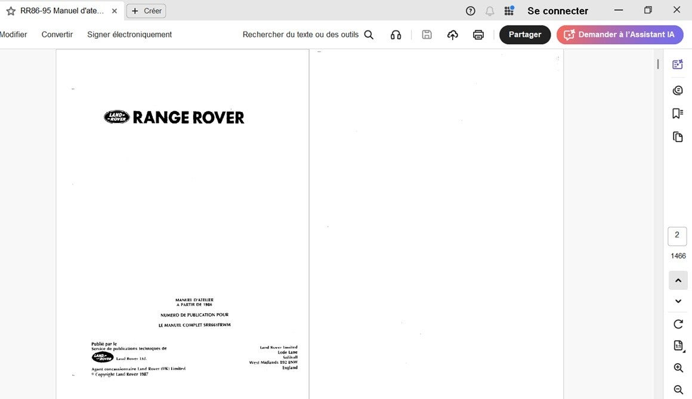The width and height of the screenshot is (692, 399).
Task: Click Demander à l'Assistant IA button
Action: point(620,35)
